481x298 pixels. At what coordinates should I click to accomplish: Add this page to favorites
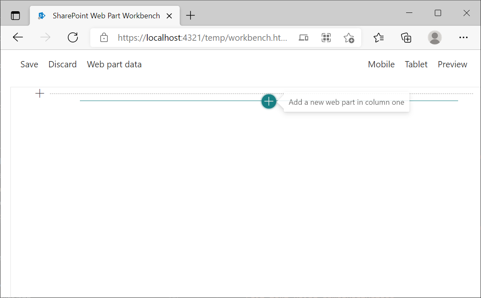pos(349,38)
